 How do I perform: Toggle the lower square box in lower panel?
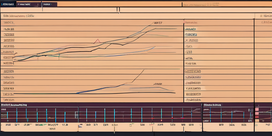pyautogui.click(x=76, y=116)
